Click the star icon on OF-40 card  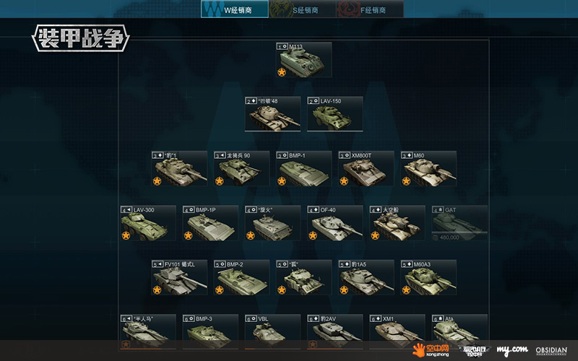(313, 235)
